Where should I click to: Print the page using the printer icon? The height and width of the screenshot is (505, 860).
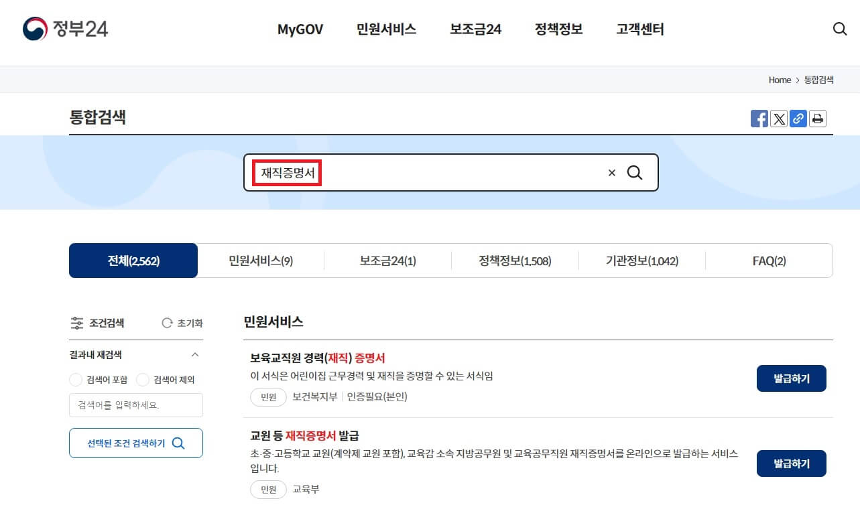(817, 119)
